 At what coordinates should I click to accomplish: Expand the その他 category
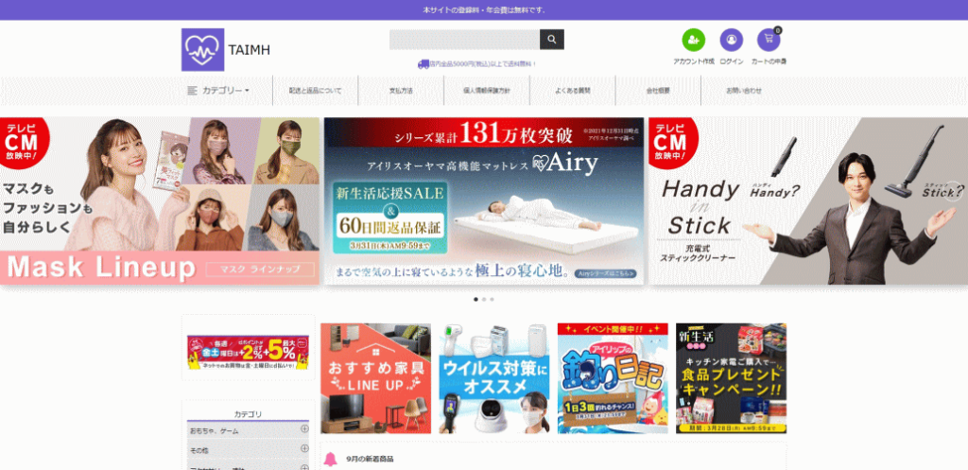(x=304, y=448)
